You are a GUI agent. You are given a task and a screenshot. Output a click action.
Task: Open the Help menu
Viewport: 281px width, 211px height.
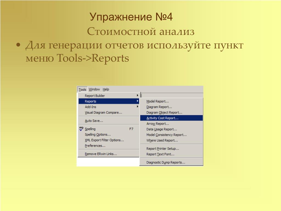(x=106, y=89)
